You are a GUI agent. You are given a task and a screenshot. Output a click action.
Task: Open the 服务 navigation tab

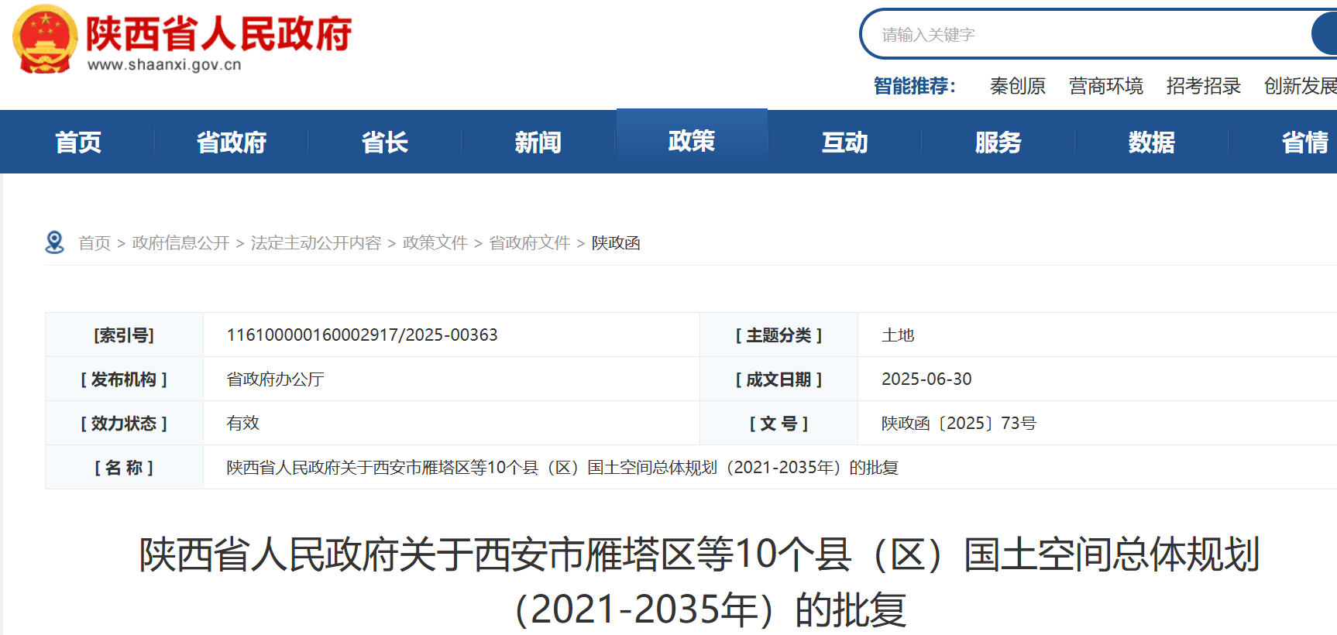coord(998,142)
